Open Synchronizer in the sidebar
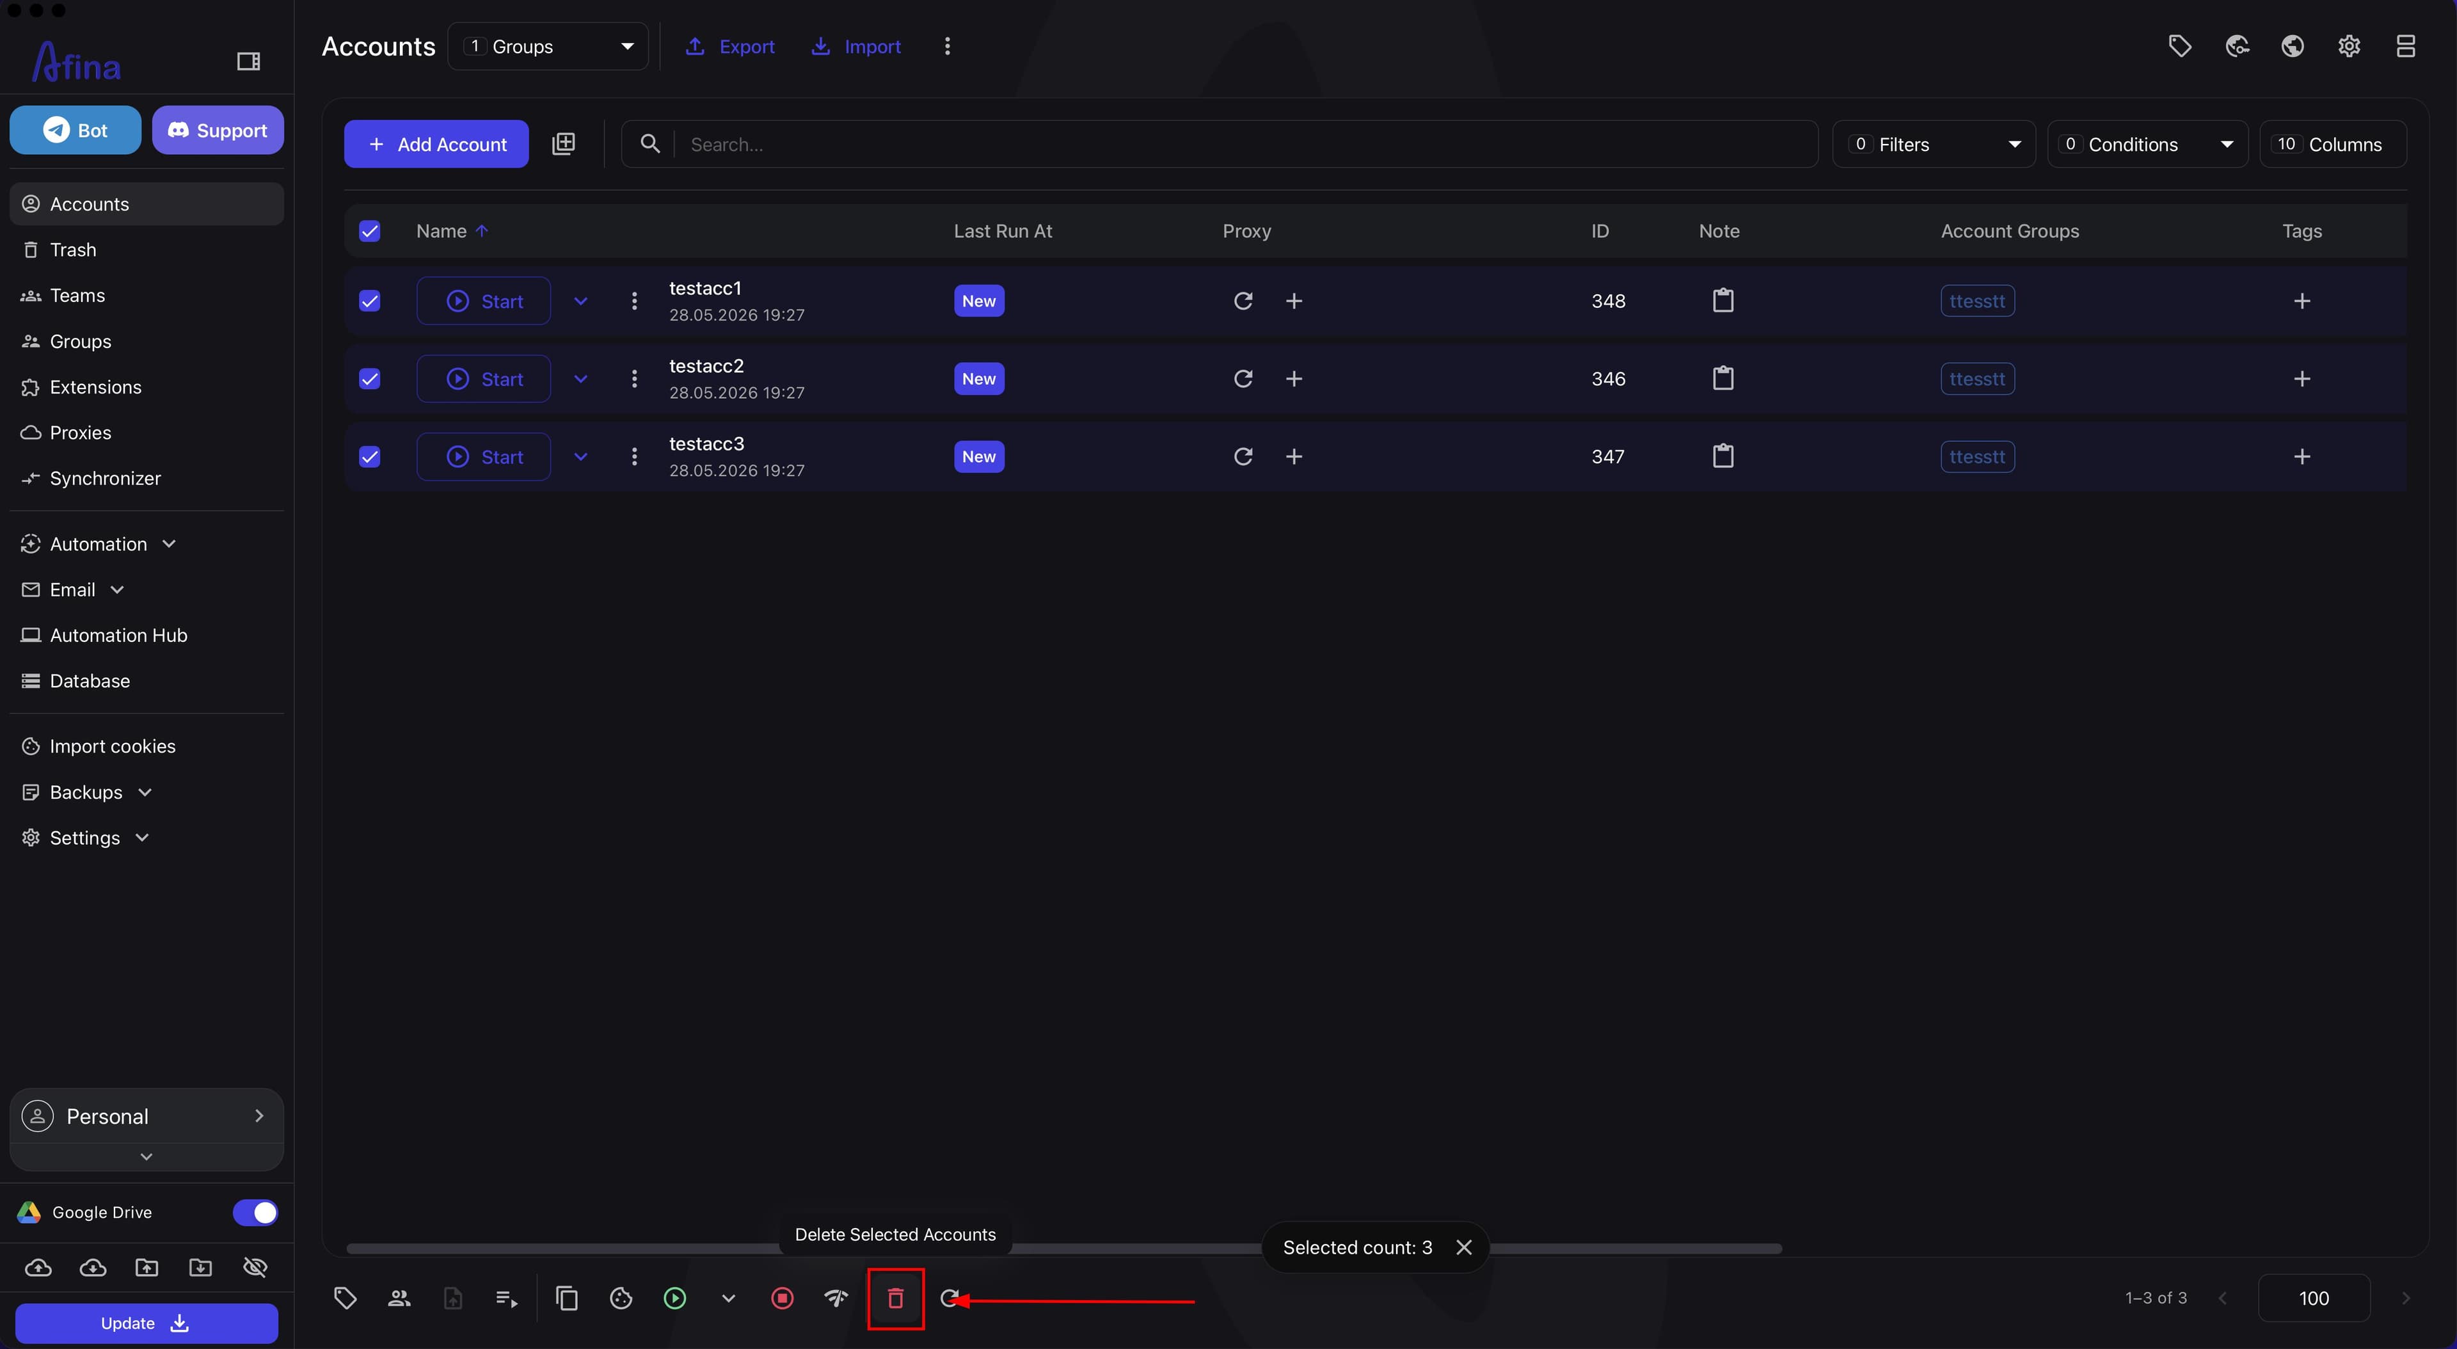Screen dimensions: 2457x1349 tap(146, 478)
